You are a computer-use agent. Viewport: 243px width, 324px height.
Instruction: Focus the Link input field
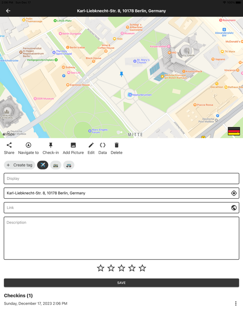click(x=121, y=208)
